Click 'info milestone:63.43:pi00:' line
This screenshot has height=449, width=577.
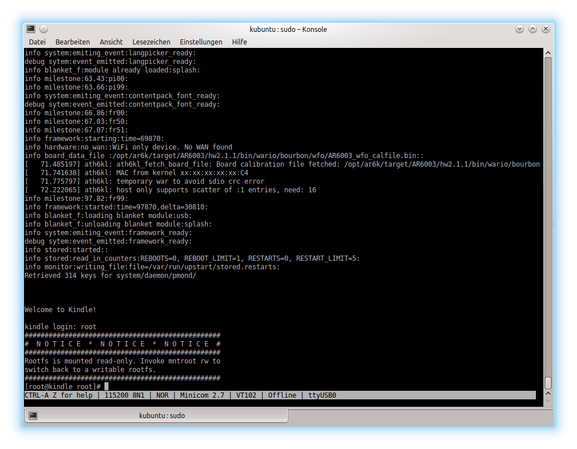[x=76, y=78]
